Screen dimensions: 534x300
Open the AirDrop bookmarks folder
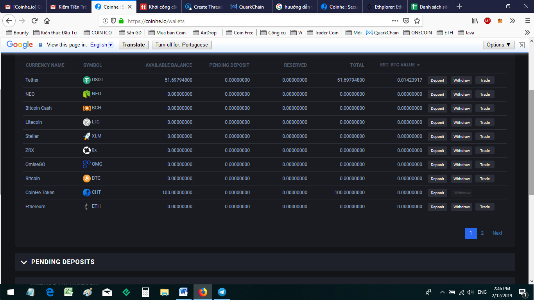pos(204,32)
